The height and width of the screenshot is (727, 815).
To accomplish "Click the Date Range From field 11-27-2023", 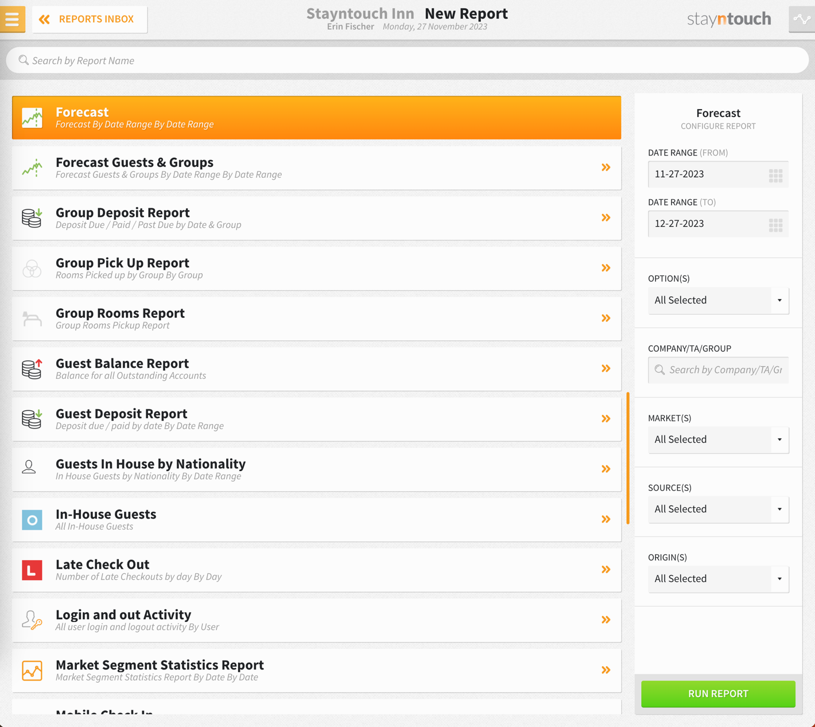I will point(718,174).
